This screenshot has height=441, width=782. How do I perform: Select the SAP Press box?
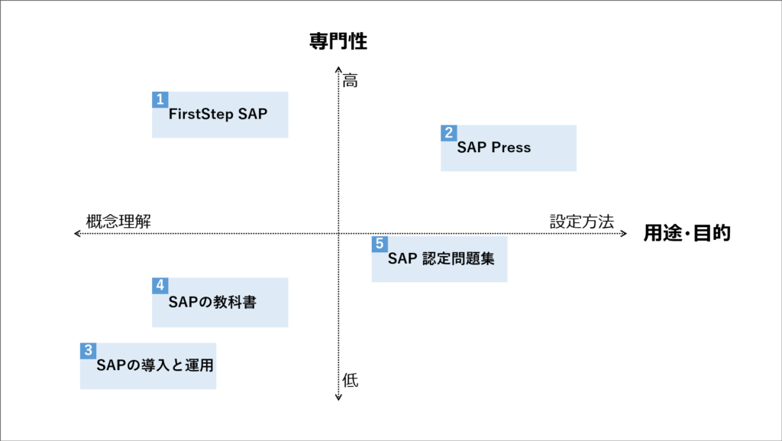click(509, 148)
